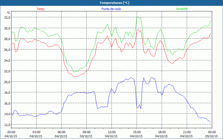223x139 pixels.
Task: Click the 24,0 y-axis value
Action: click(x=7, y=61)
